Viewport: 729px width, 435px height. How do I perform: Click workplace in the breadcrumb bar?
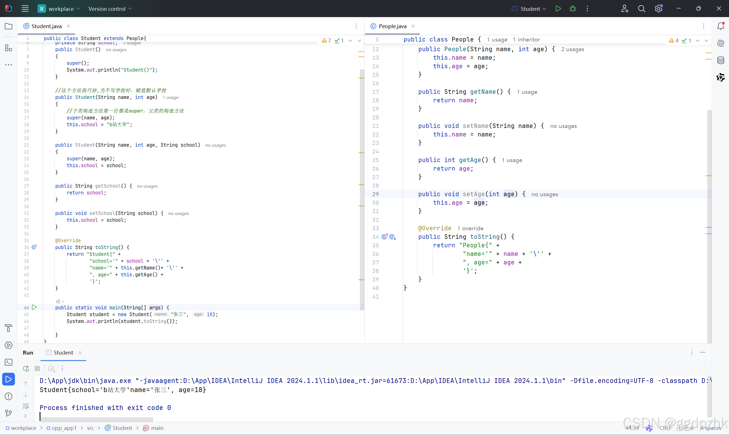21,428
